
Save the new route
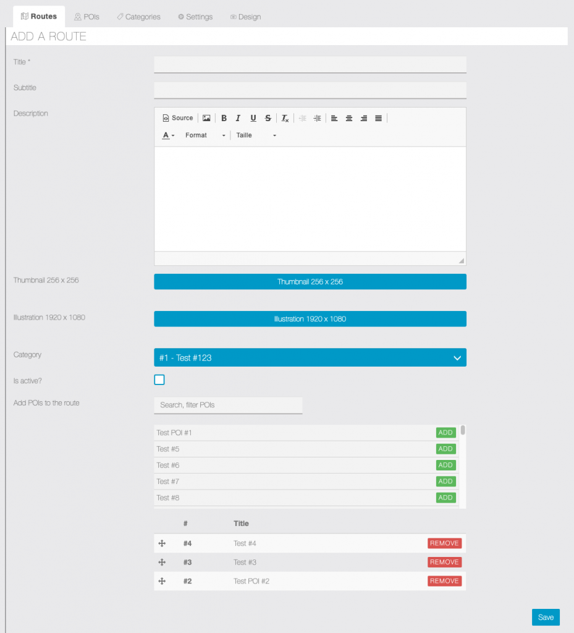[545, 617]
